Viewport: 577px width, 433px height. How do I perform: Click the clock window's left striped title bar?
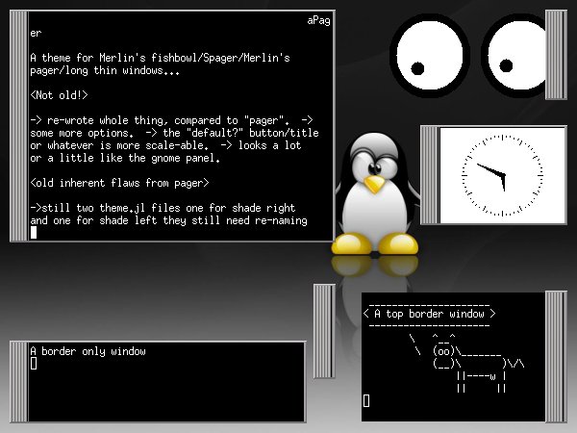(x=430, y=175)
